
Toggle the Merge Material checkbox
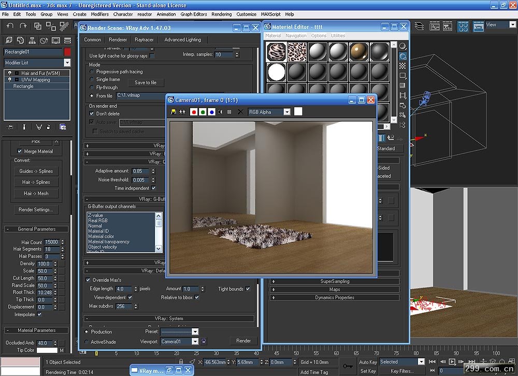pos(20,151)
